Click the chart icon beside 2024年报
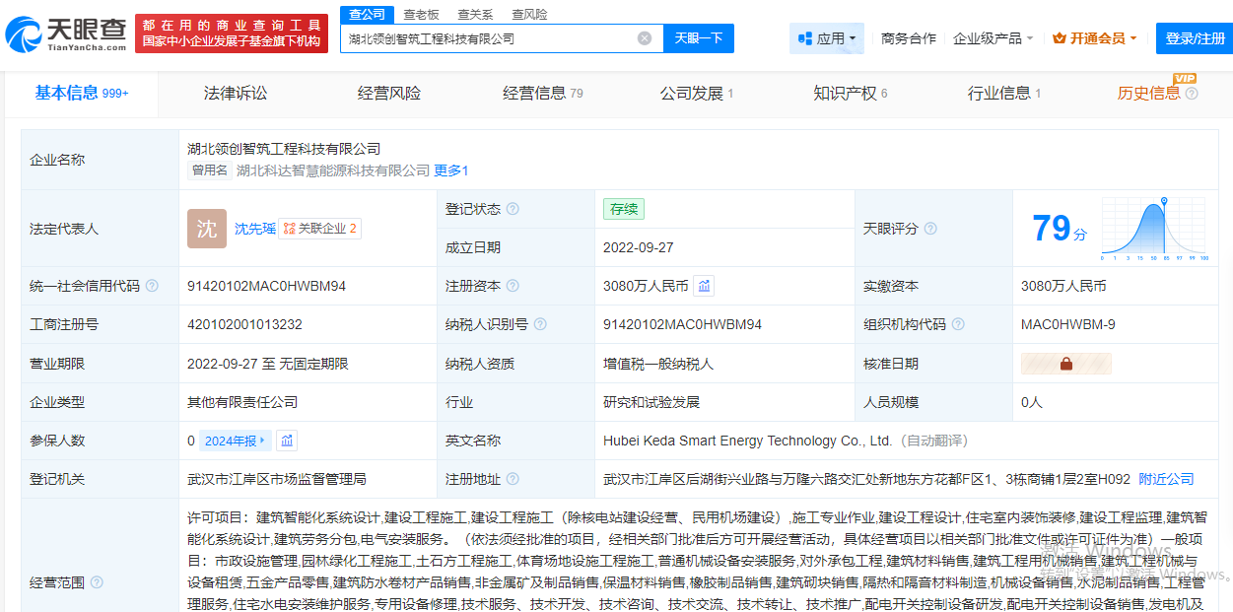Viewport: 1233px width, 612px height. click(x=287, y=441)
